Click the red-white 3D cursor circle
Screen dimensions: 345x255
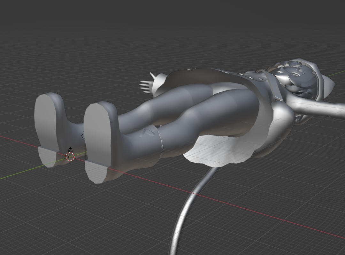click(x=70, y=157)
